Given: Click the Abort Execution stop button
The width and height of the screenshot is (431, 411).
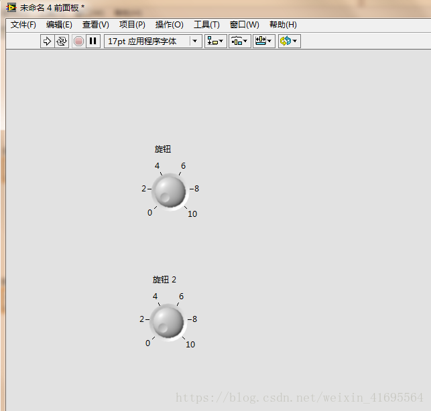Looking at the screenshot, I should pyautogui.click(x=78, y=42).
